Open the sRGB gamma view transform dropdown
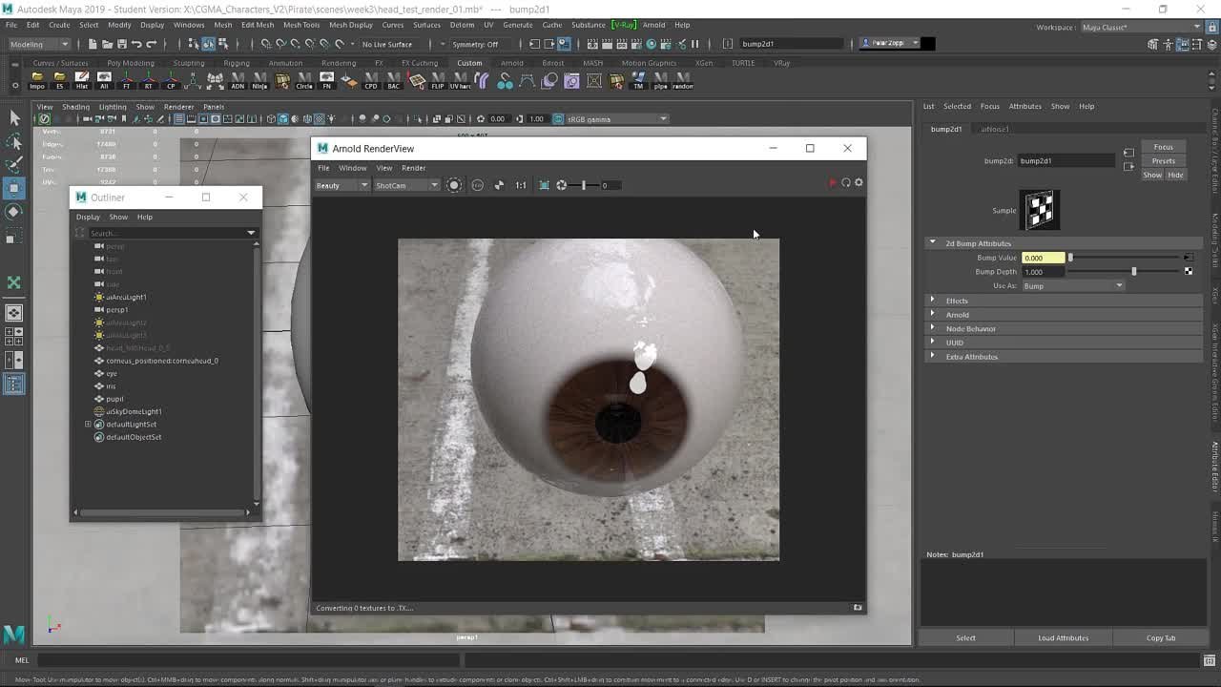Image resolution: width=1221 pixels, height=687 pixels. (617, 119)
